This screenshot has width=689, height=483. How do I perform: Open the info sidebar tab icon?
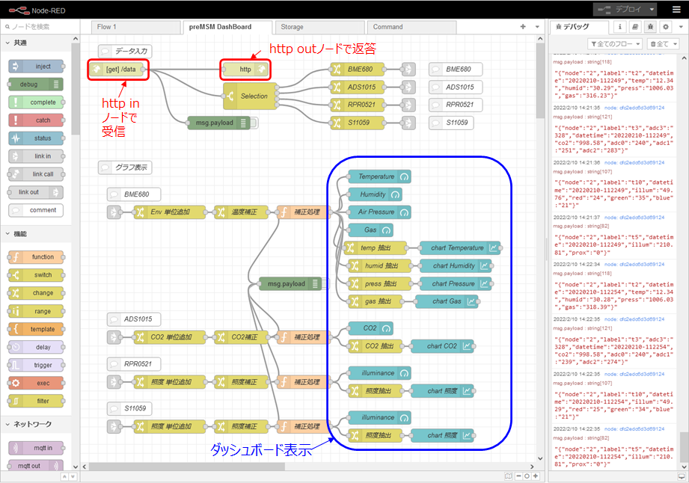(x=619, y=27)
